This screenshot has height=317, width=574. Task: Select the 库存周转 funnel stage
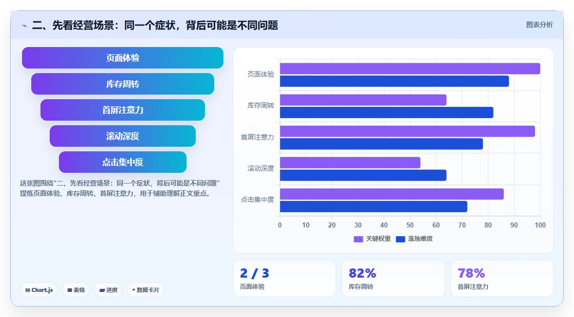(x=122, y=84)
